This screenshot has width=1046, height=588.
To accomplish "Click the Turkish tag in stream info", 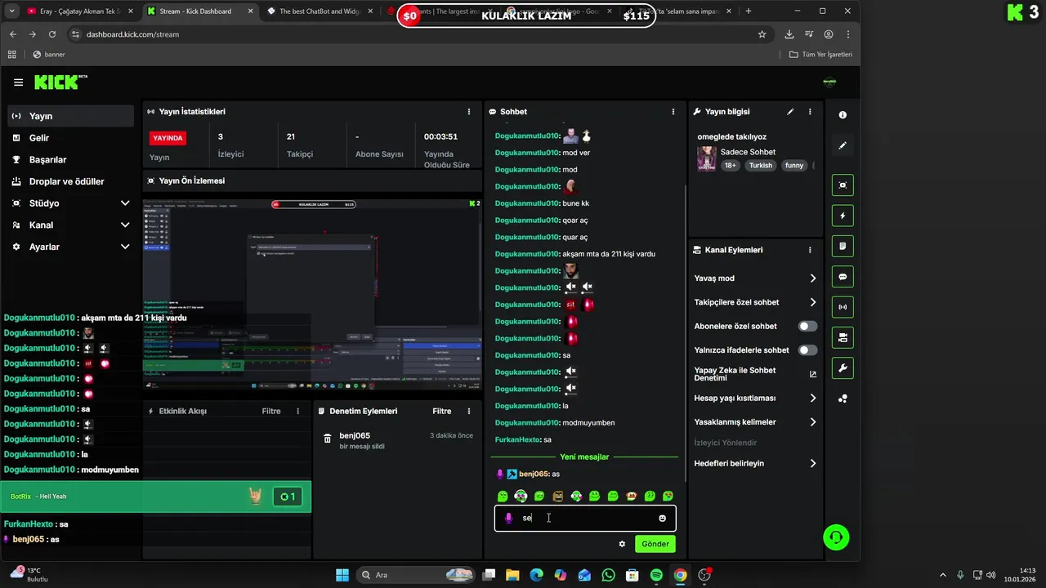I will tap(761, 166).
